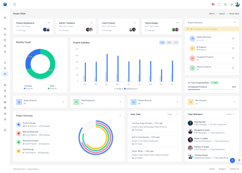
Task: Click the Completed Projects progress bar
Action: 212,90
